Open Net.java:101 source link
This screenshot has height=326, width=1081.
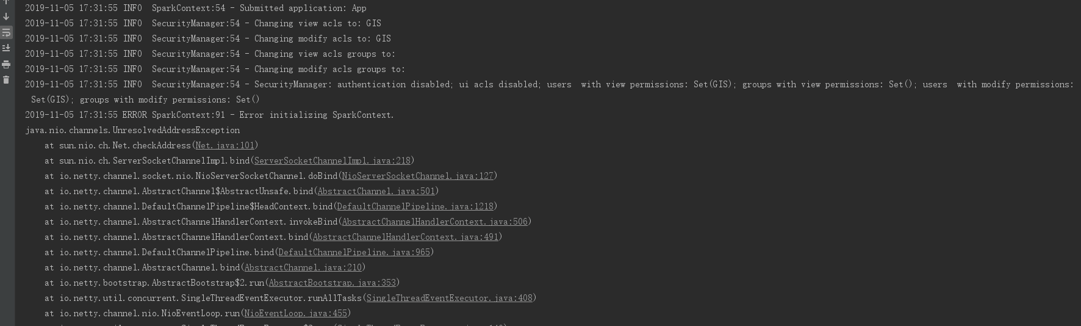tap(224, 145)
